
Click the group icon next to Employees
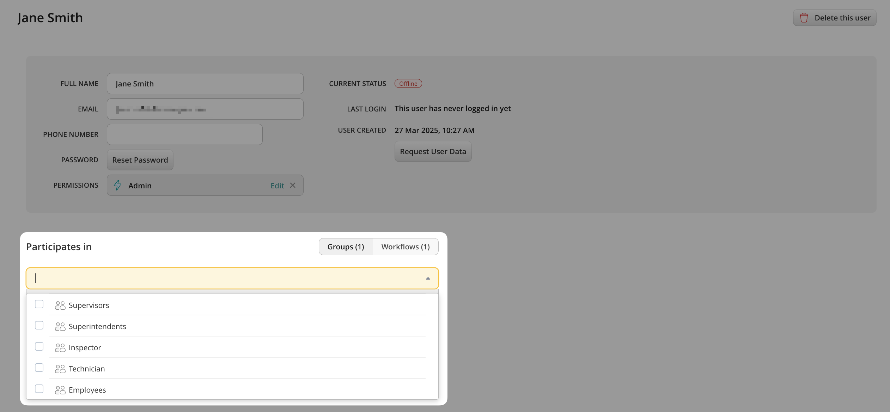[60, 390]
